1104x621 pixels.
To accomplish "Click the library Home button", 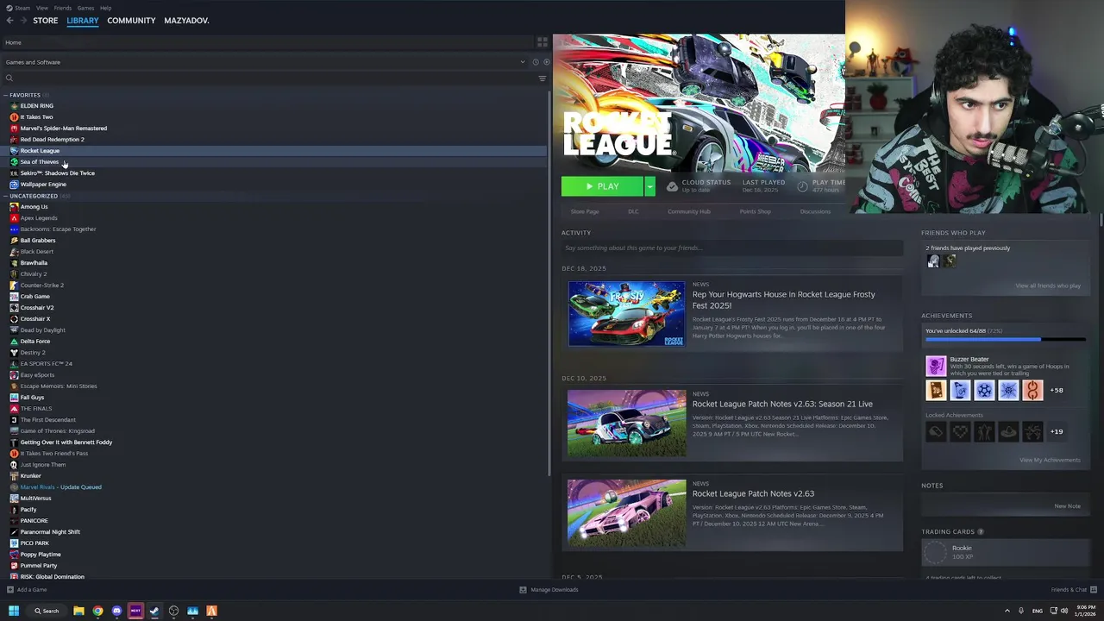I will coord(13,42).
